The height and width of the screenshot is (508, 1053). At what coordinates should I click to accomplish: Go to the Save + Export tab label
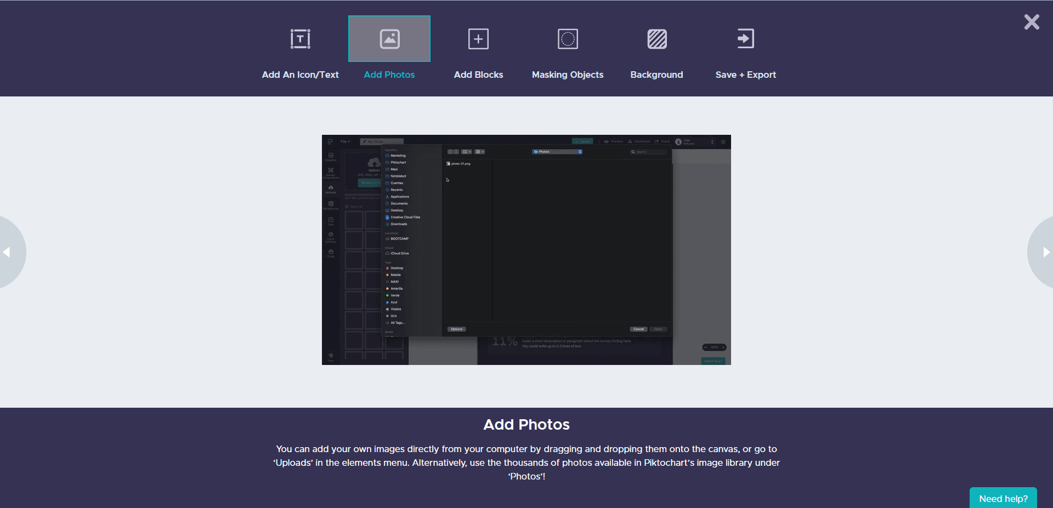click(x=746, y=75)
